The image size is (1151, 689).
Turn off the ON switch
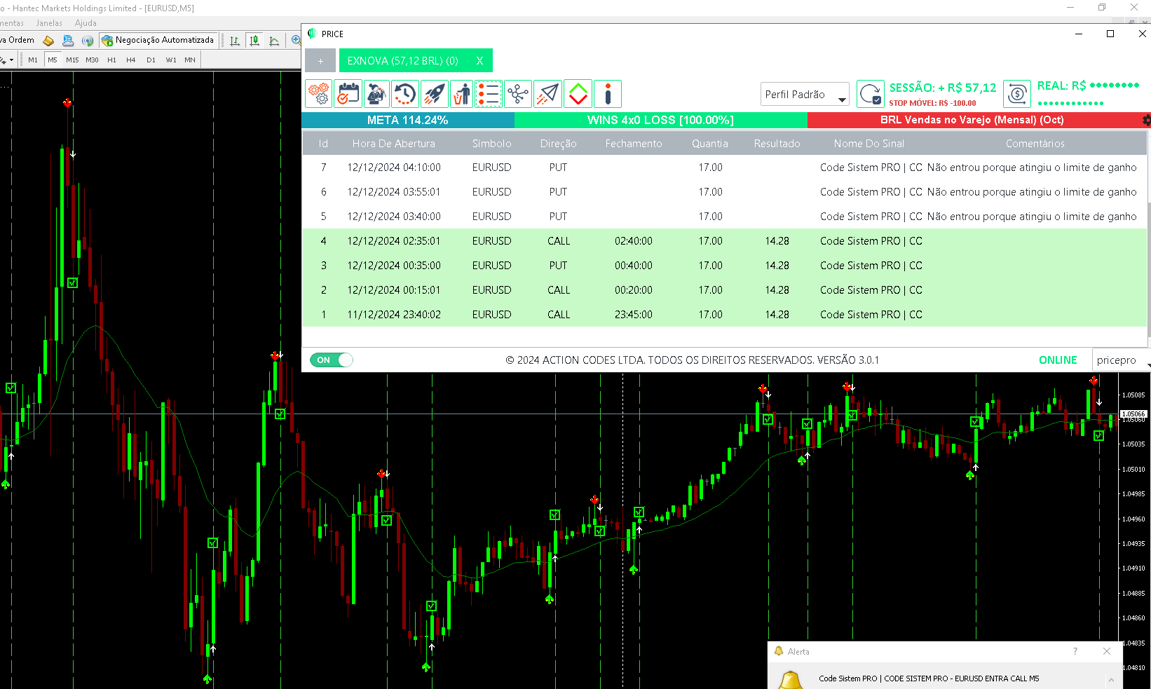coord(330,360)
